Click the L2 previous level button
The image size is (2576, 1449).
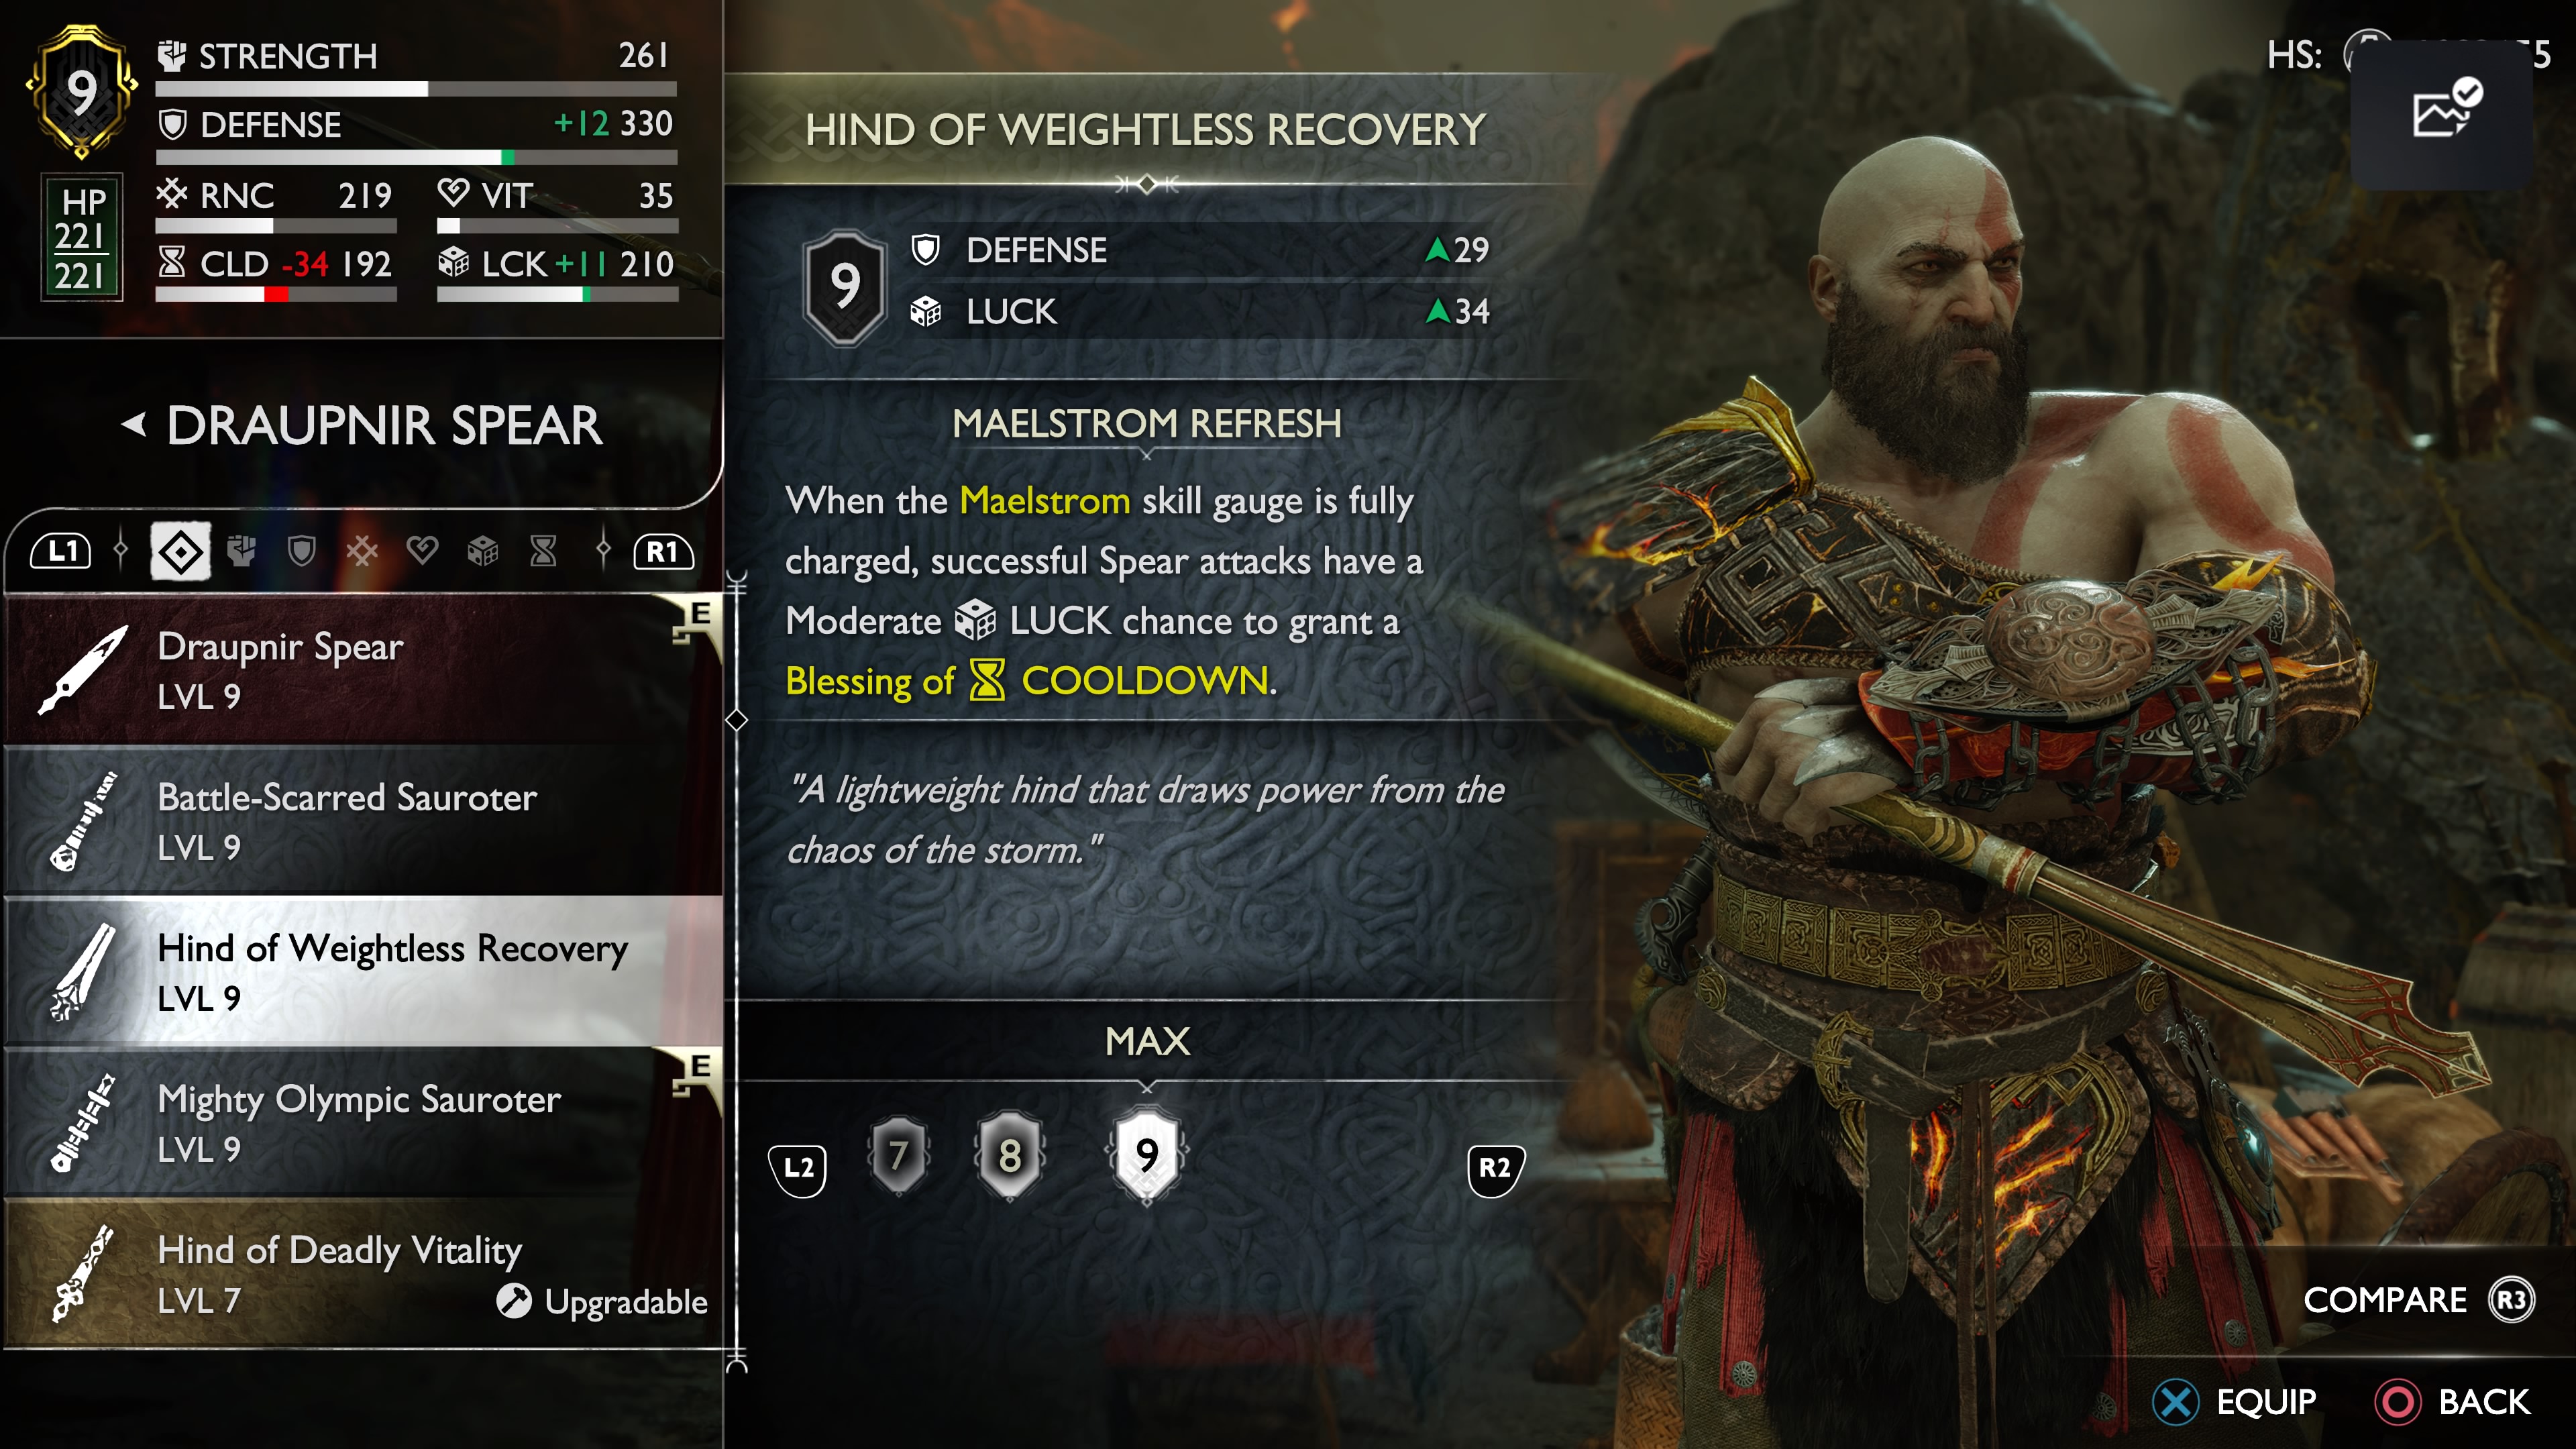pos(798,1168)
